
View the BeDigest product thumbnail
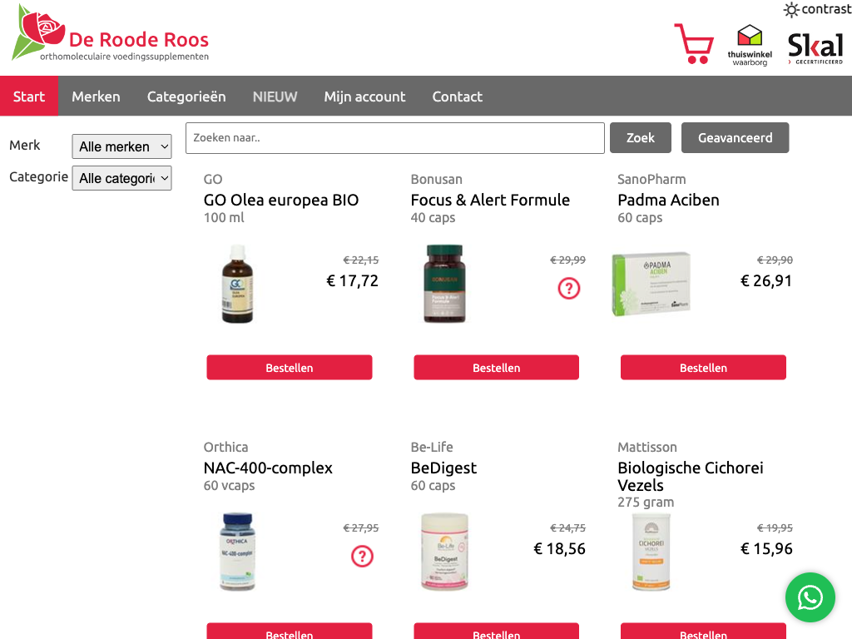coord(445,551)
